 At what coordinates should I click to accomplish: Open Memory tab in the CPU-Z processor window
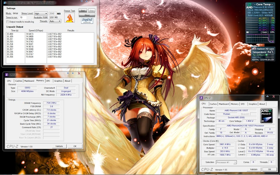click(235, 104)
